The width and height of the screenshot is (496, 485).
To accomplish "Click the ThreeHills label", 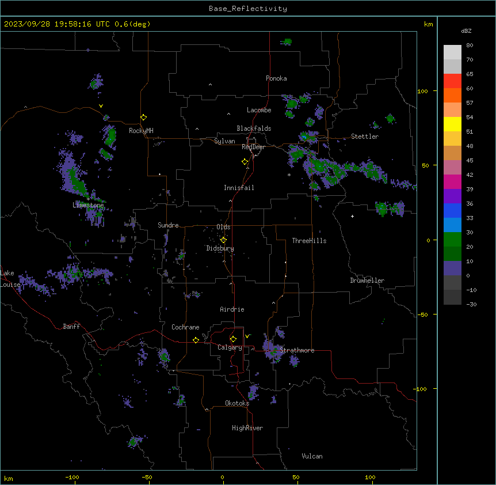I will point(309,241).
